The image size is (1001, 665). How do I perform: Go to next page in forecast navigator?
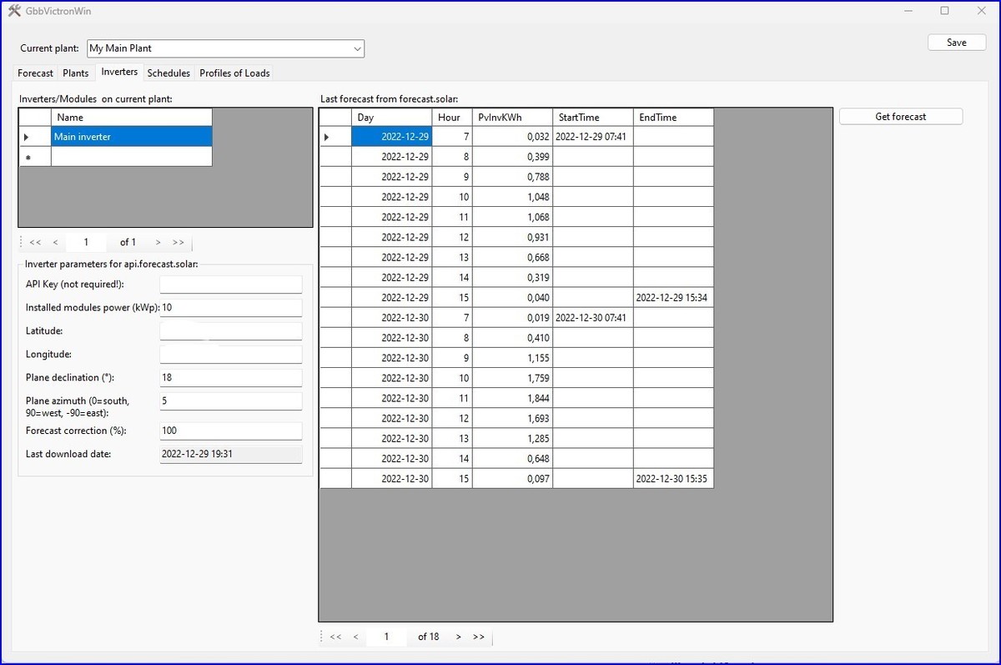pyautogui.click(x=458, y=637)
